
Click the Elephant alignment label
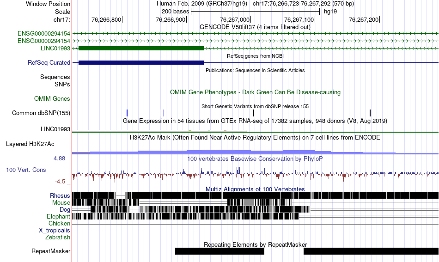pos(58,216)
